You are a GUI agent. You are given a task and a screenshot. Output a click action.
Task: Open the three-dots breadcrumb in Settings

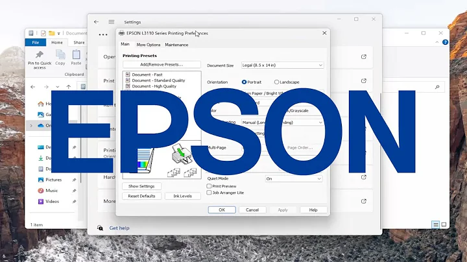coord(103,34)
